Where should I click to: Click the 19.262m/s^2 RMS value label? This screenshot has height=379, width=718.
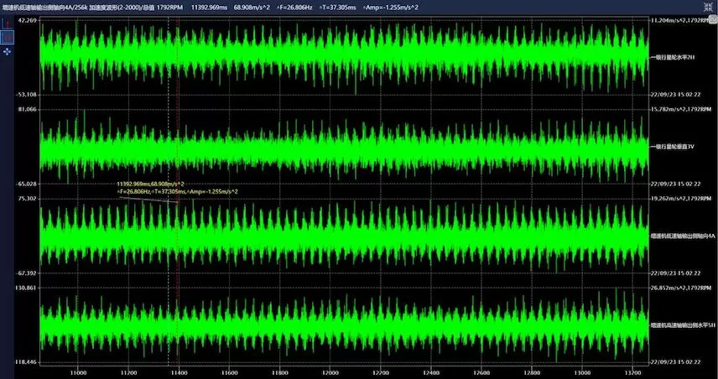[675, 200]
